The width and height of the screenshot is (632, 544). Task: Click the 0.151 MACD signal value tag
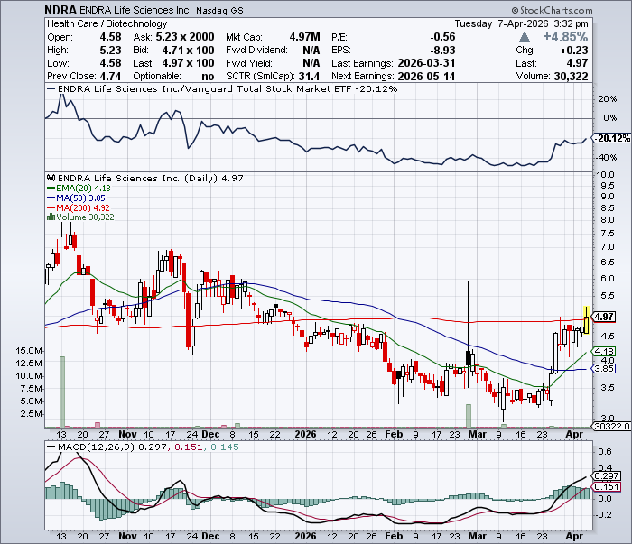tap(607, 487)
